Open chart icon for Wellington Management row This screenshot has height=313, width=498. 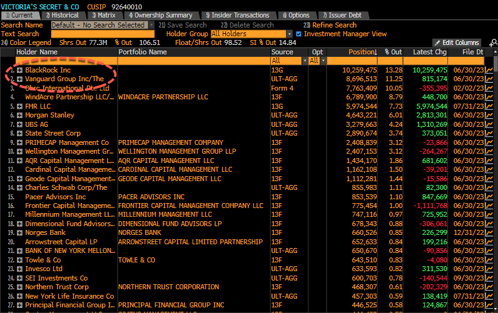point(489,151)
